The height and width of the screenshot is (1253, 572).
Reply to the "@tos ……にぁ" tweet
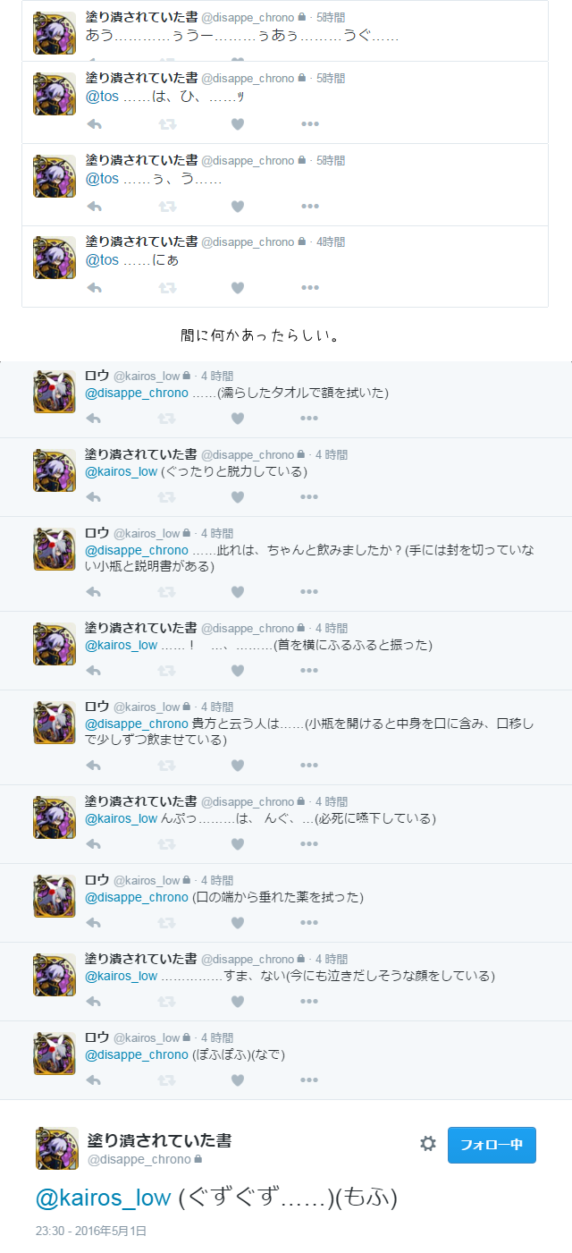coord(94,288)
